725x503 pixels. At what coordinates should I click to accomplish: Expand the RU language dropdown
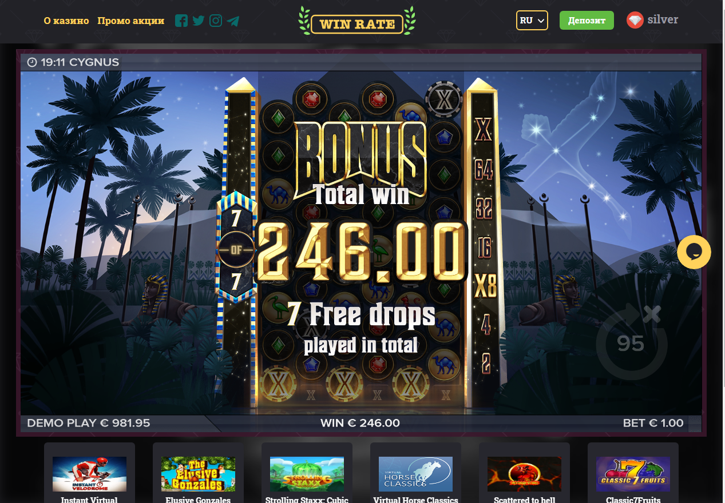[532, 21]
